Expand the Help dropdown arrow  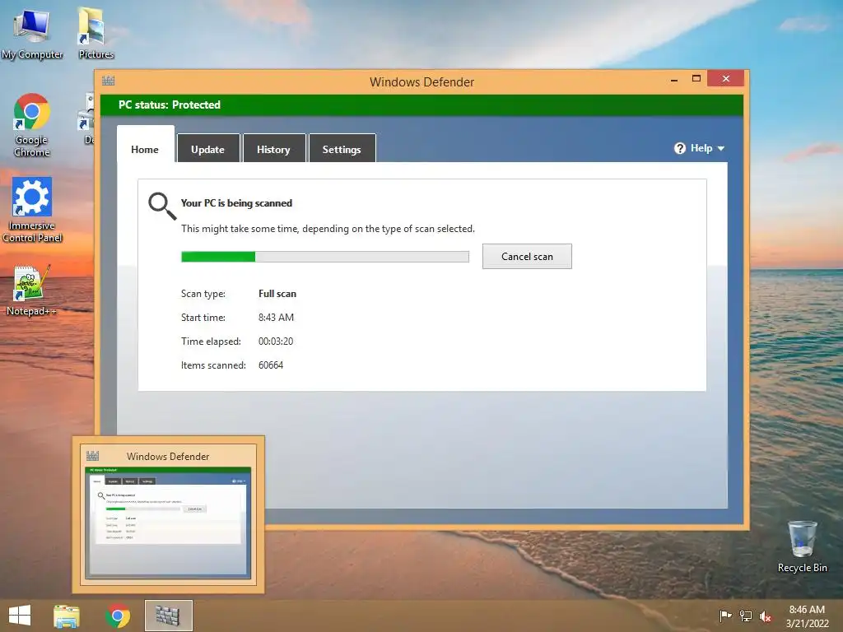[721, 148]
